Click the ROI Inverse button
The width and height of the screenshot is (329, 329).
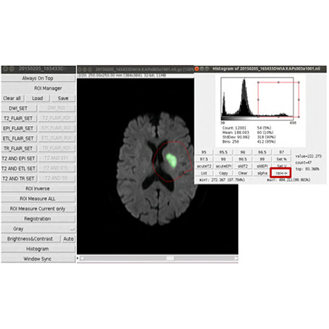point(38,188)
